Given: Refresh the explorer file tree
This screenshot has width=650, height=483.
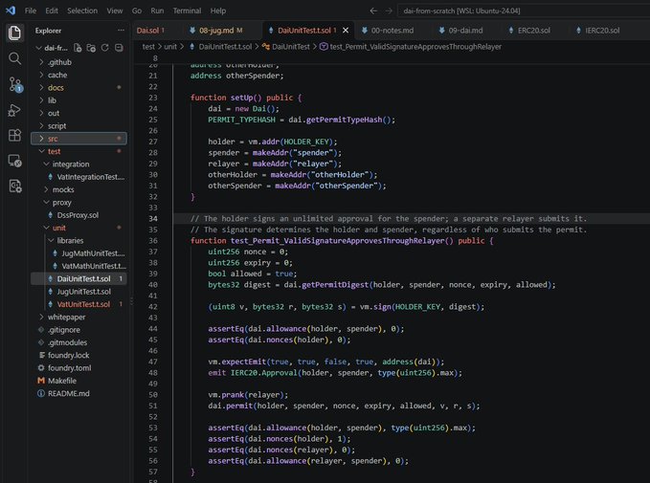Looking at the screenshot, I should [x=105, y=48].
